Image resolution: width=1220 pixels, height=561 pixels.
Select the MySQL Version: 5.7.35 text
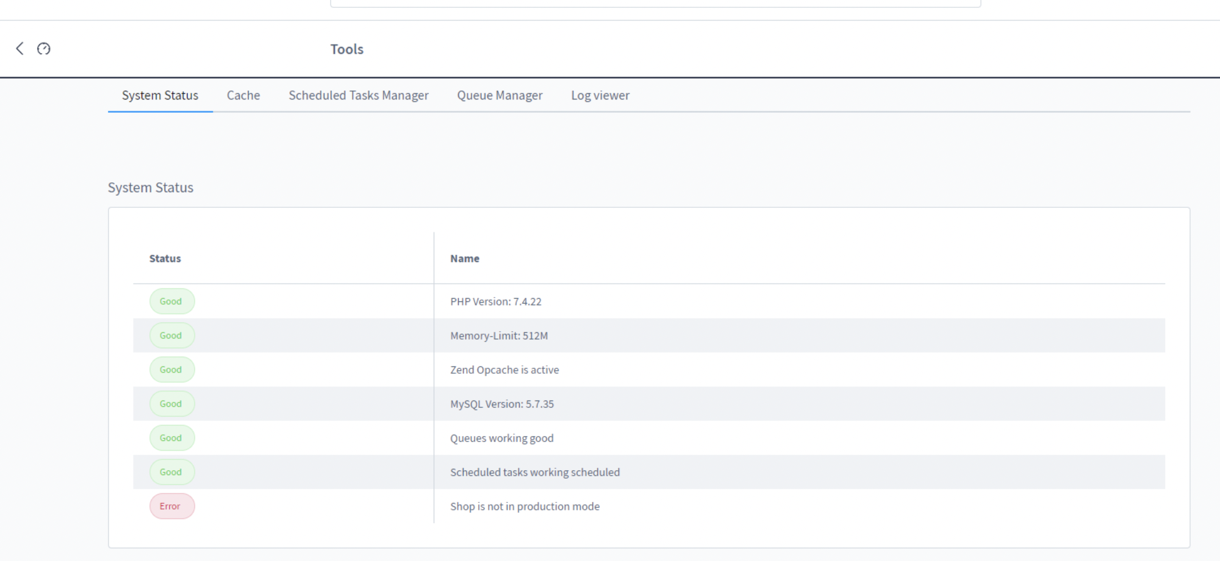click(502, 404)
